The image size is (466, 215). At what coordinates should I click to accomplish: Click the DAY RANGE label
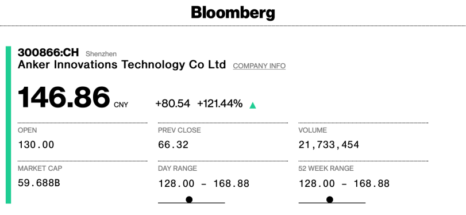pyautogui.click(x=178, y=168)
